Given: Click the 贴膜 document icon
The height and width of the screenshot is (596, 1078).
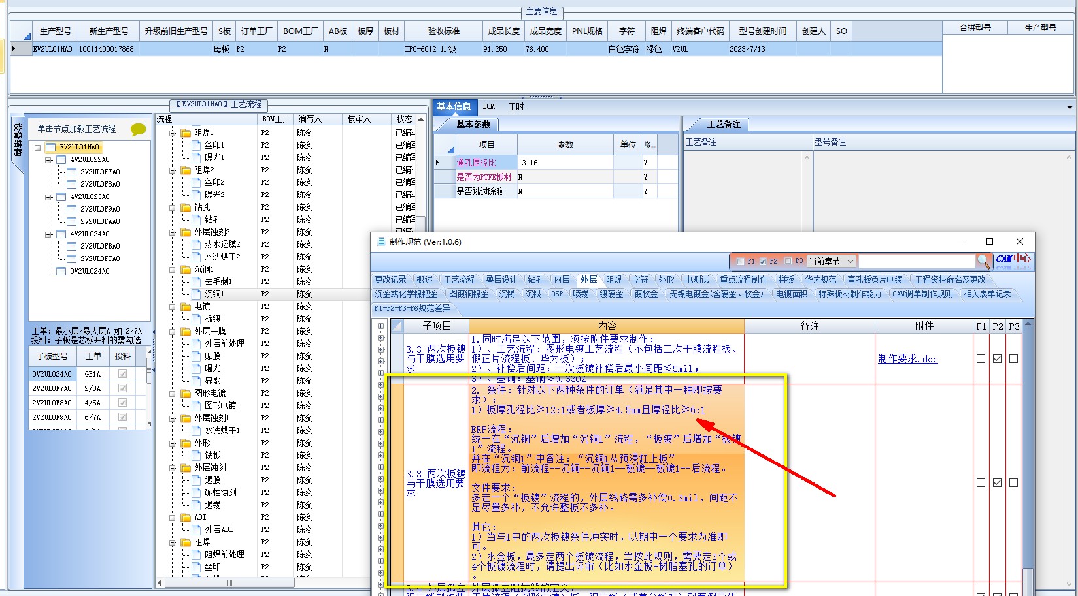Looking at the screenshot, I should (x=196, y=356).
